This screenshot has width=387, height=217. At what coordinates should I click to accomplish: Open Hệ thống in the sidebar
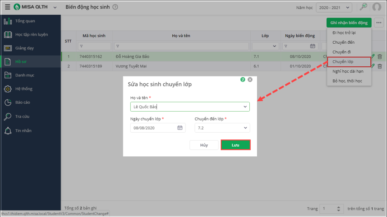pos(31,89)
